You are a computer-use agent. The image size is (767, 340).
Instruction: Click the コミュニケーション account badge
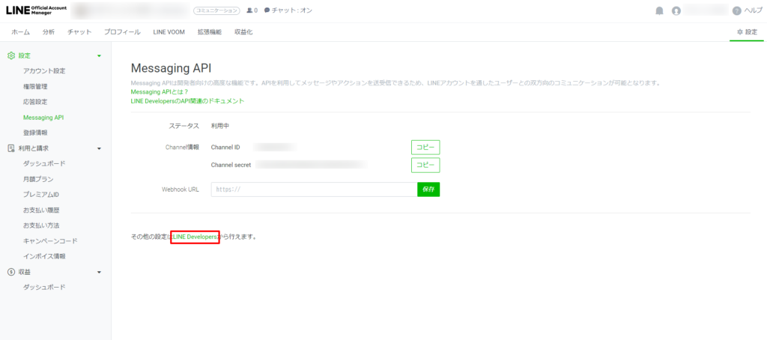click(x=217, y=10)
